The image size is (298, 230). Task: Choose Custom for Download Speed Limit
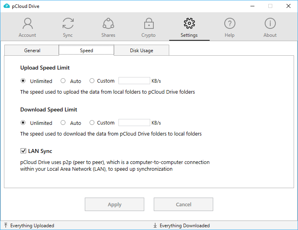(x=92, y=123)
